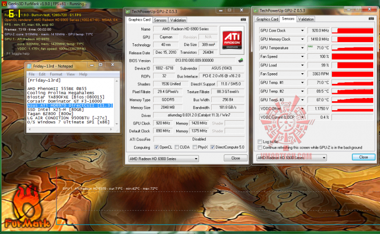The image size is (380, 234).
Task: Open the GPU Temp. #2 sensor dropdown
Action: pyautogui.click(x=302, y=92)
